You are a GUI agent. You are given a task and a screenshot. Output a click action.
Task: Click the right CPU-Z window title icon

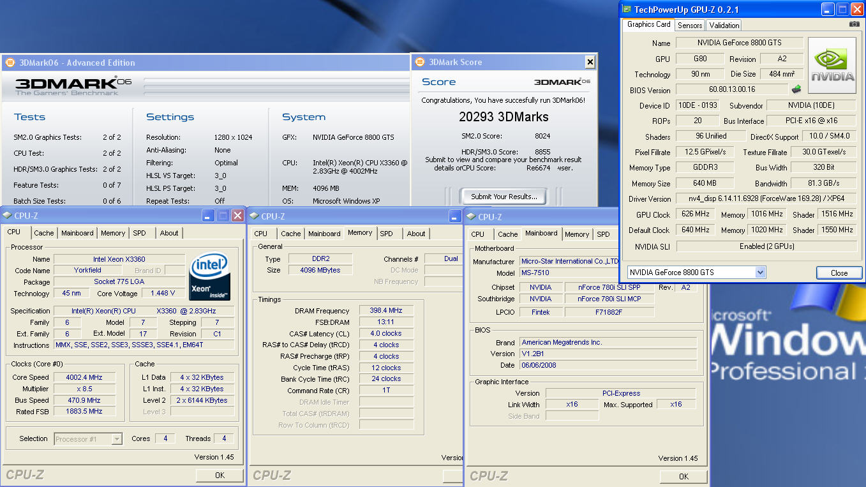pos(471,216)
